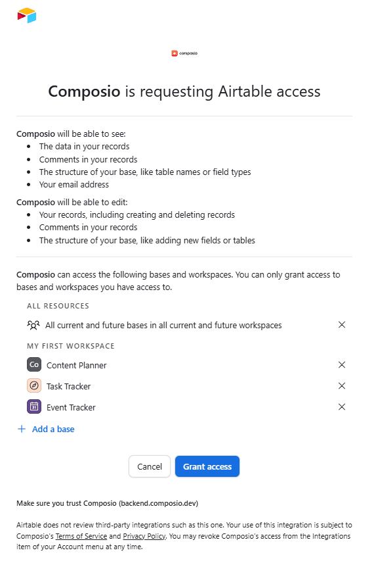The height and width of the screenshot is (565, 376).
Task: Remove Task Tracker base with X
Action: point(341,386)
